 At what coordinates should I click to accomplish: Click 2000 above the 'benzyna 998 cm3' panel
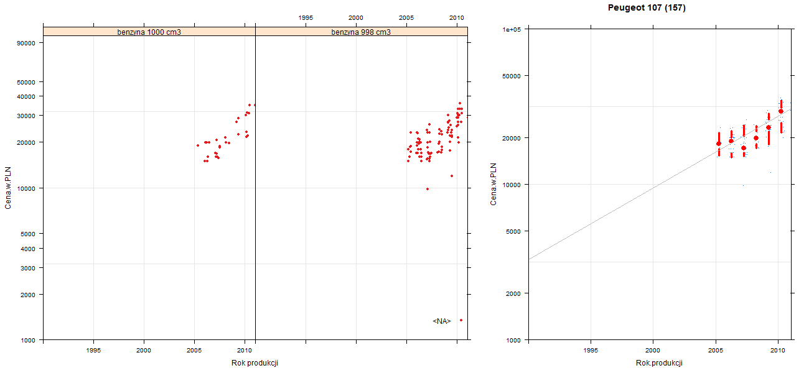pos(356,18)
